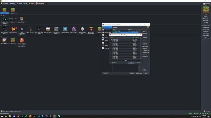The image size is (211, 118).
Task: Click Edit Instance in the right sidebar
Action: (x=206, y=21)
